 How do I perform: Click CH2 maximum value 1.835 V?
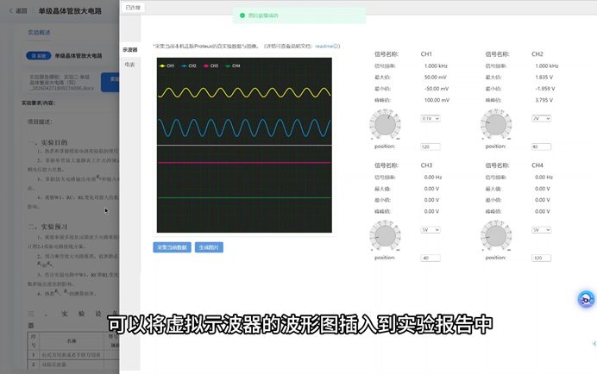(x=544, y=78)
